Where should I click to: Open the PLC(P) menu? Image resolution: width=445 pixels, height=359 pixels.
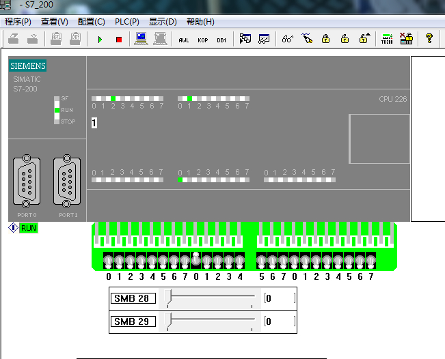(x=127, y=22)
